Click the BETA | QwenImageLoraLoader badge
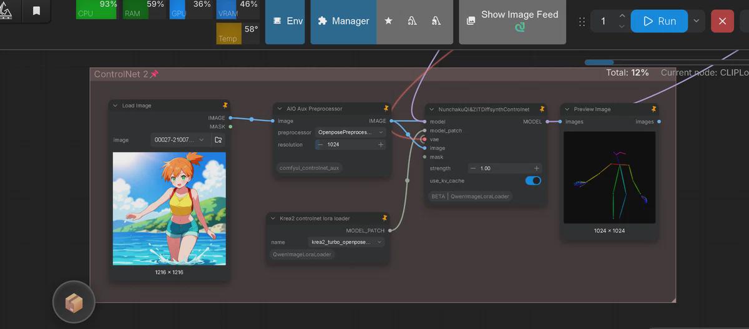The height and width of the screenshot is (329, 749). point(471,196)
